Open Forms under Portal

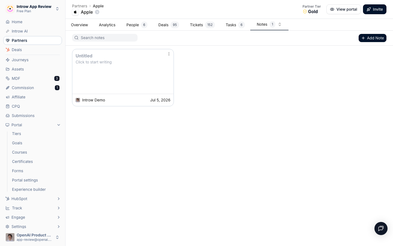[18, 171]
